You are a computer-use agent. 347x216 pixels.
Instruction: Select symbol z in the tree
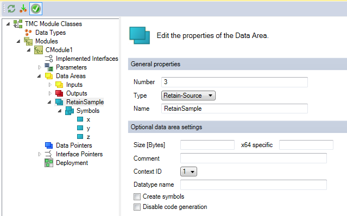[89, 137]
